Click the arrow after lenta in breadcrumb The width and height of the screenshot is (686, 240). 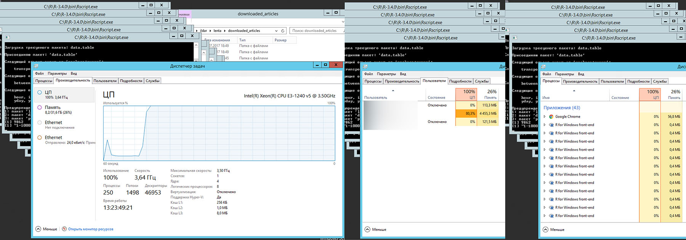pyautogui.click(x=224, y=31)
